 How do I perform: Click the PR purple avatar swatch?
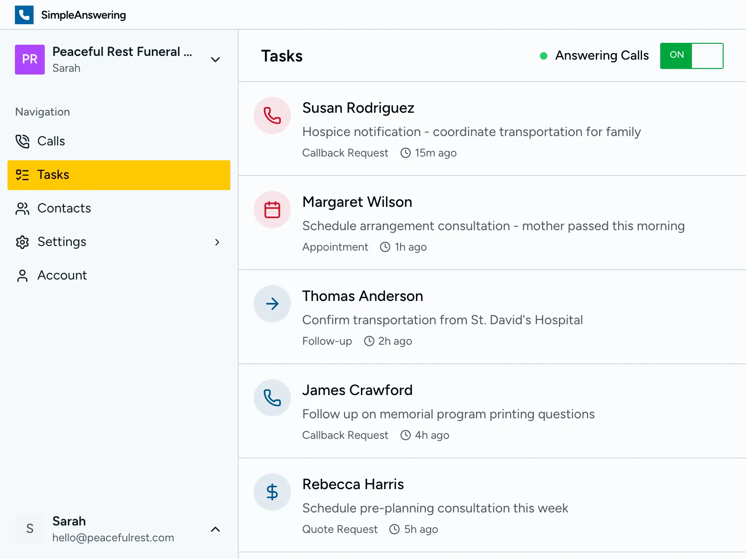[29, 60]
